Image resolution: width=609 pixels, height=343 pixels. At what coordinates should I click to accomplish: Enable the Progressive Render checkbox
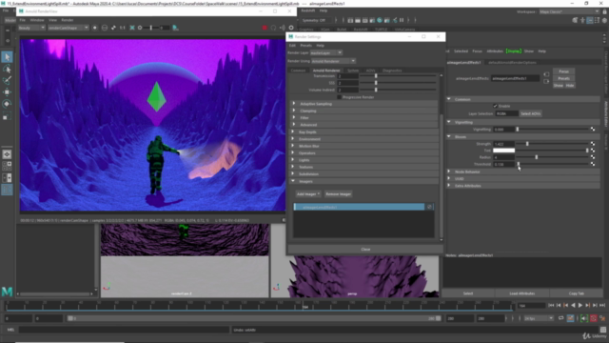pos(339,97)
